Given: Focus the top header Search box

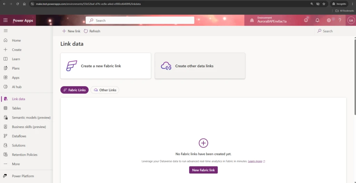Looking at the screenshot, I should click(x=140, y=21).
